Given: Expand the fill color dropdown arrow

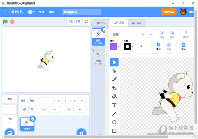Looking at the screenshot, I should pyautogui.click(x=118, y=46).
